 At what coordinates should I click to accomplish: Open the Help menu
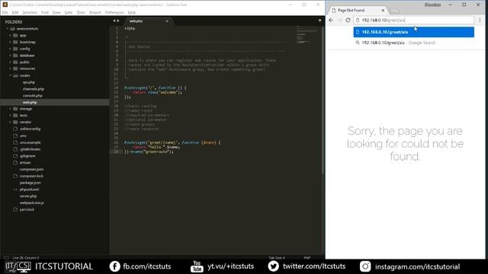click(x=132, y=12)
